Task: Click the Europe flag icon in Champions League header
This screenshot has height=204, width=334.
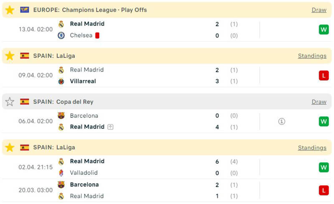Action: pyautogui.click(x=25, y=10)
